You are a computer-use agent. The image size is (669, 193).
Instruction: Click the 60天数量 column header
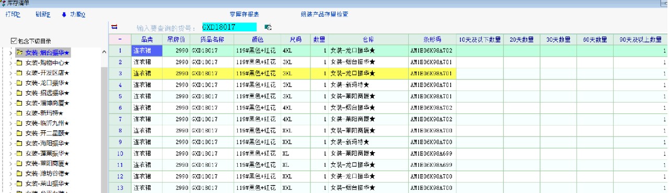tap(595, 39)
